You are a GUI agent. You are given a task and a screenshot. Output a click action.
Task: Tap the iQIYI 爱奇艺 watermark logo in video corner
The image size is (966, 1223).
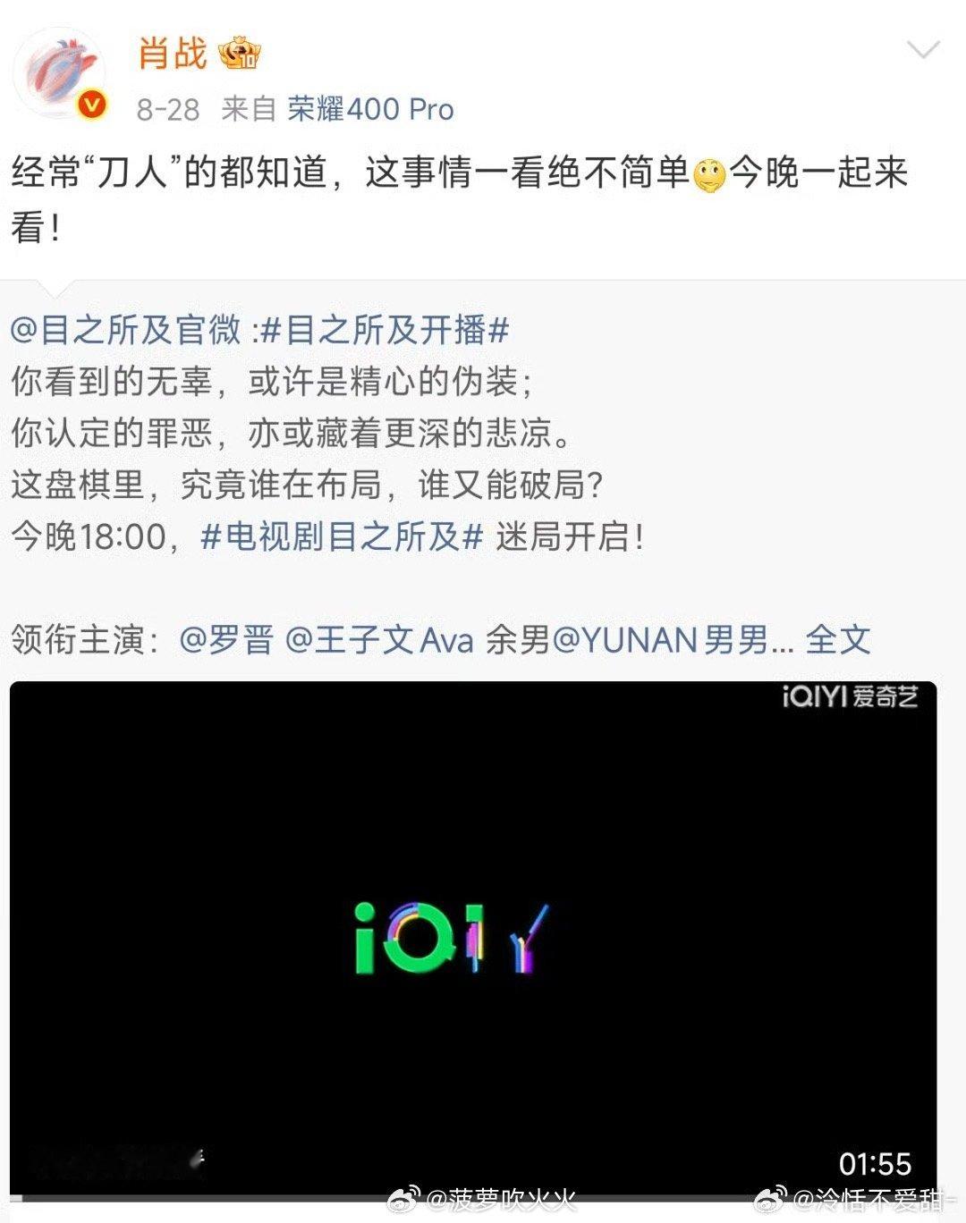850,696
